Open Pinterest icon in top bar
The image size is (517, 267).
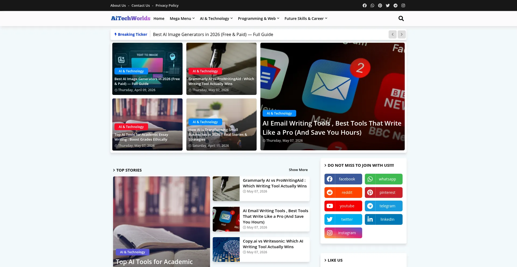(380, 5)
